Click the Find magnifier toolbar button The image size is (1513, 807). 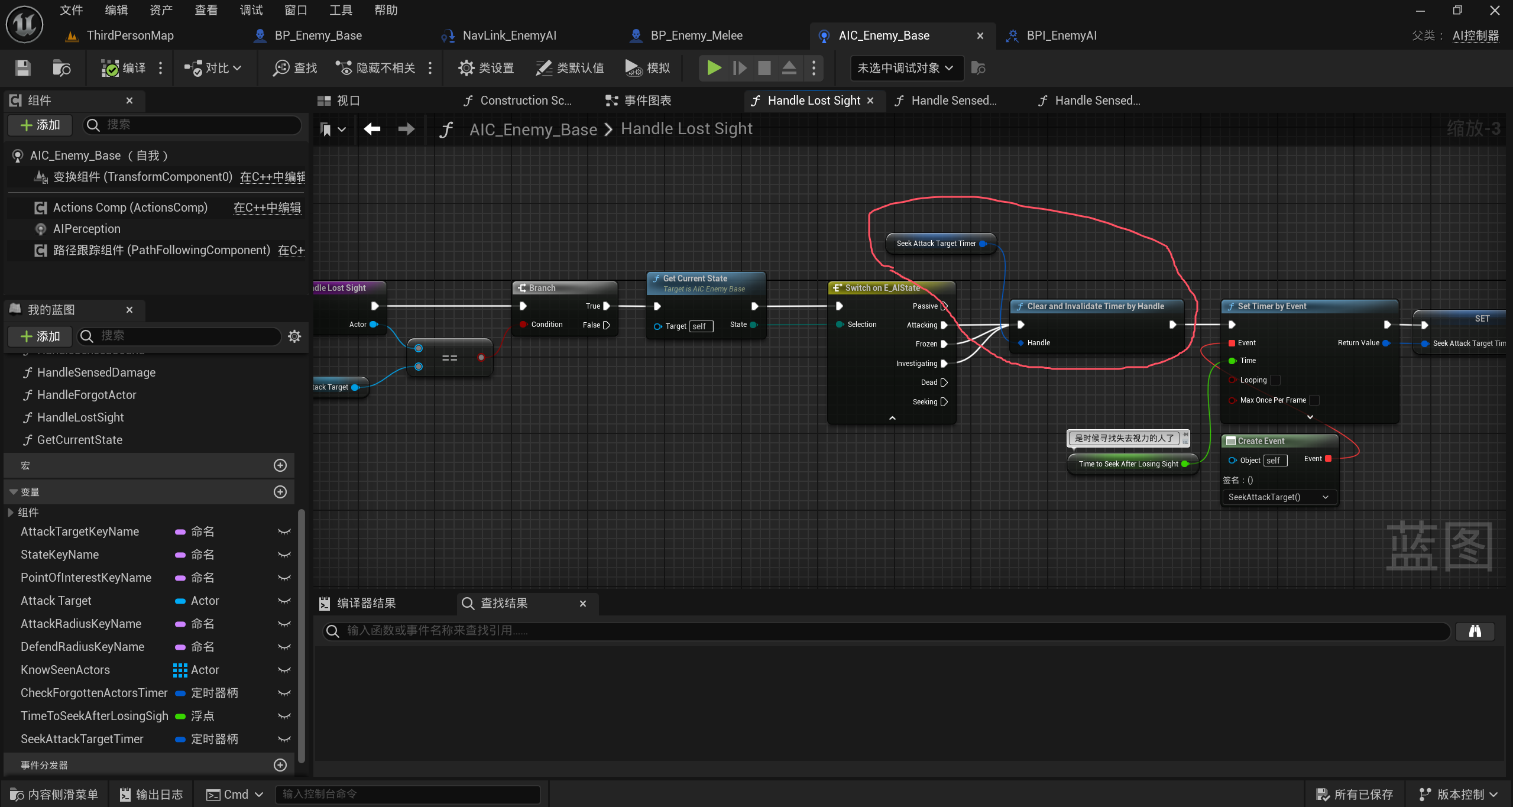295,68
